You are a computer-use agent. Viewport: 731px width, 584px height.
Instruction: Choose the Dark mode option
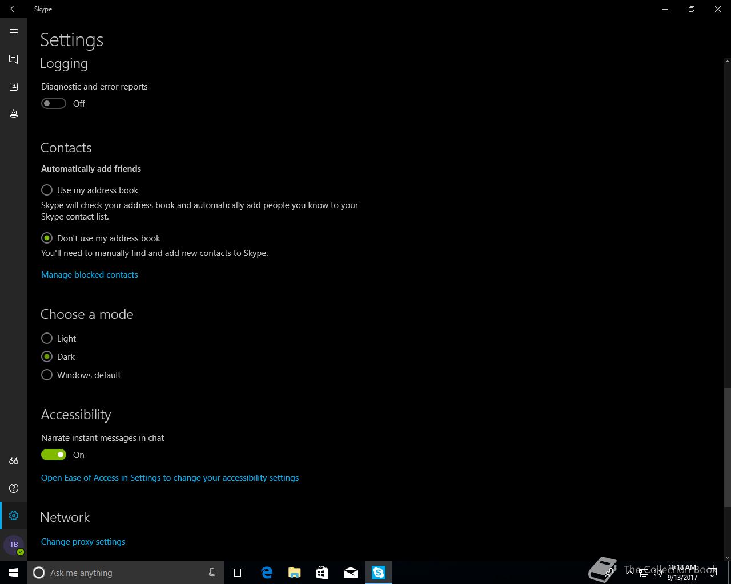[x=58, y=357]
